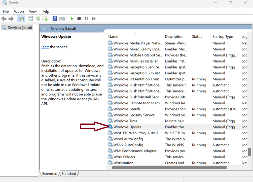Switch to the Extended tab

coord(50,174)
